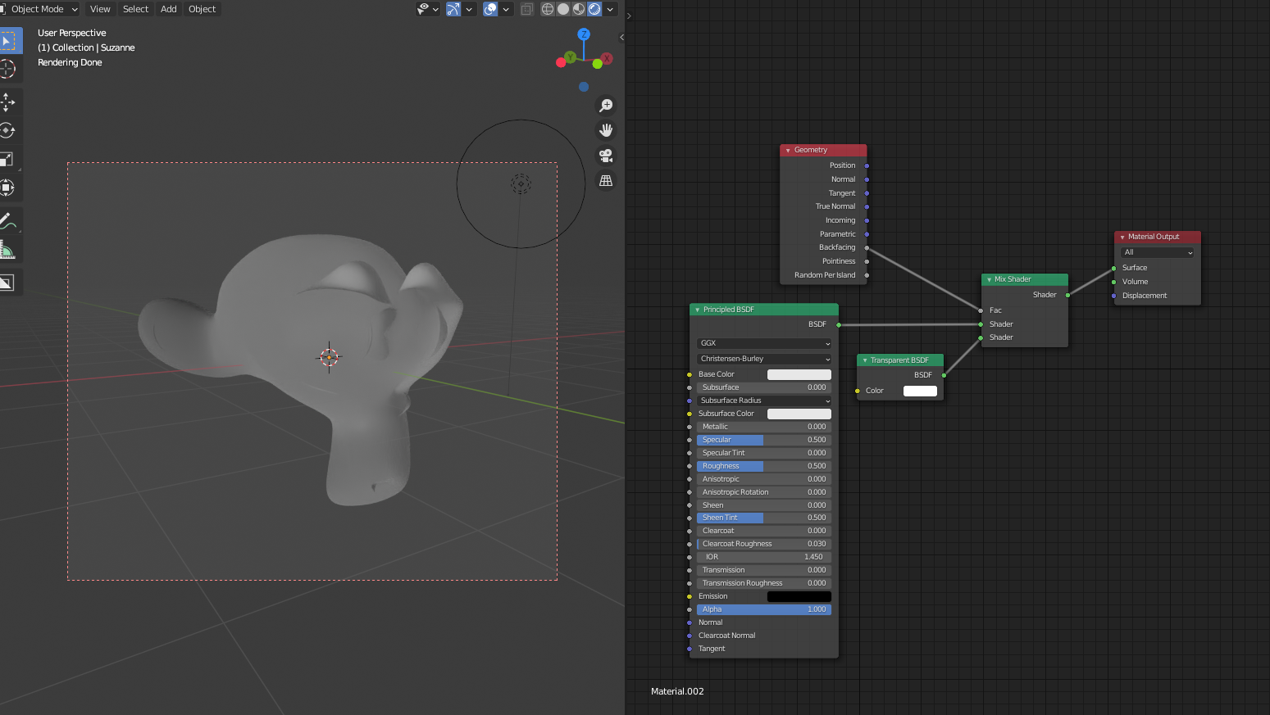Collapse the Geometry node
This screenshot has width=1270, height=715.
click(x=788, y=151)
